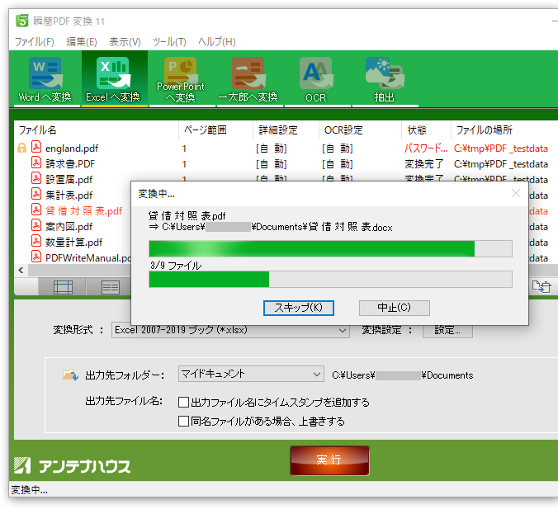Viewport: 558px width, 509px height.
Task: Click OCR設定 [自動] cell of england.pdf
Action: pyautogui.click(x=338, y=148)
